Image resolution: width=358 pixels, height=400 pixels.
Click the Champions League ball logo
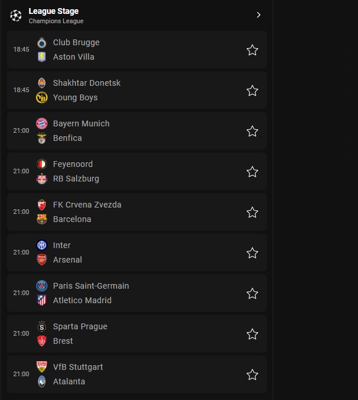coord(16,16)
